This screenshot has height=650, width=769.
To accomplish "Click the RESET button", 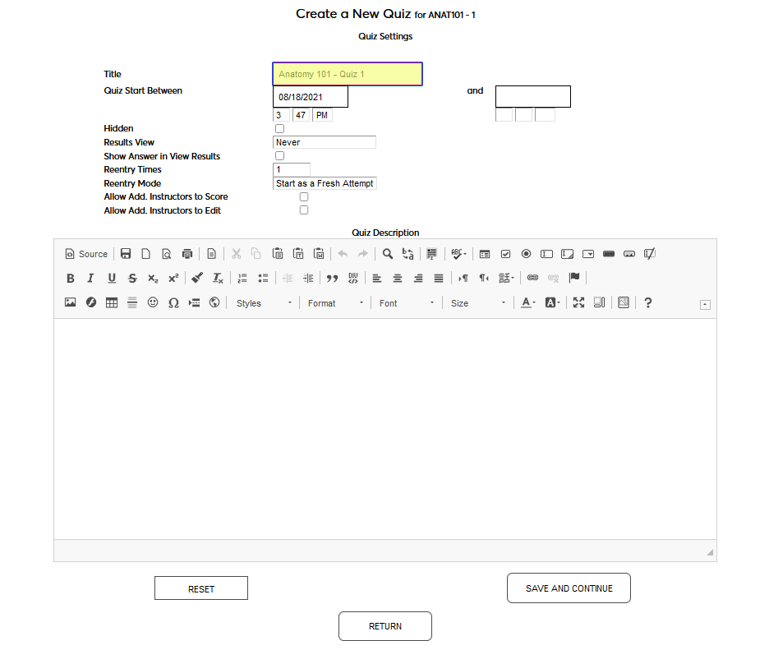I will click(201, 588).
